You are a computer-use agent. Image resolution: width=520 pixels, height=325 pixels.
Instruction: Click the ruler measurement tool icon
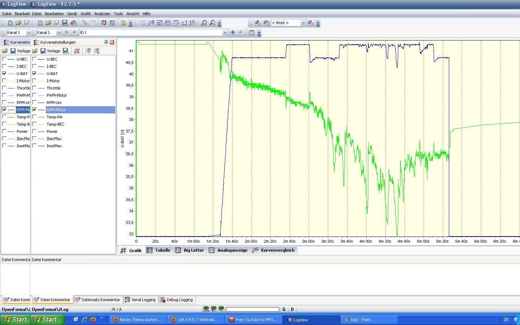click(x=185, y=23)
